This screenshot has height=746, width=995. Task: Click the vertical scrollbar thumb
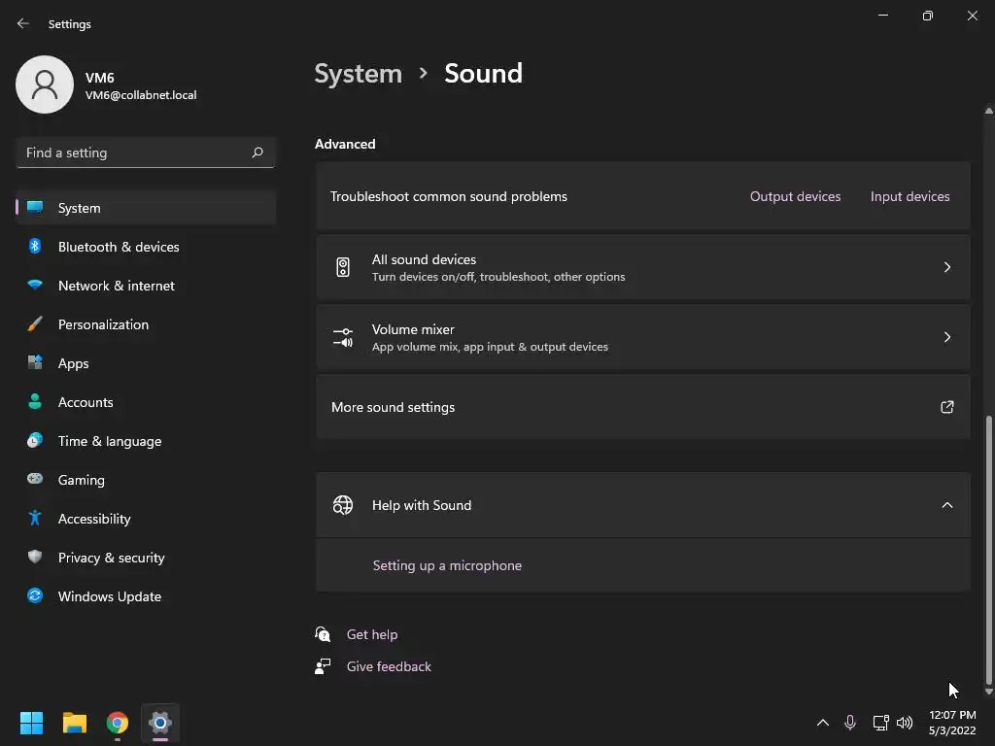click(989, 544)
